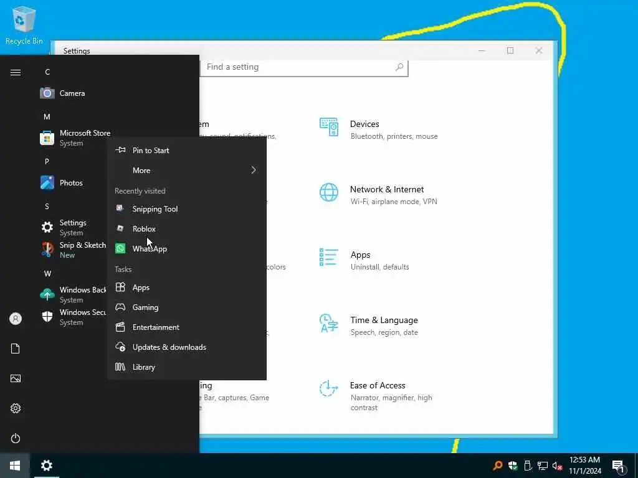
Task: Jump to letter C in Start list
Action: click(x=47, y=72)
